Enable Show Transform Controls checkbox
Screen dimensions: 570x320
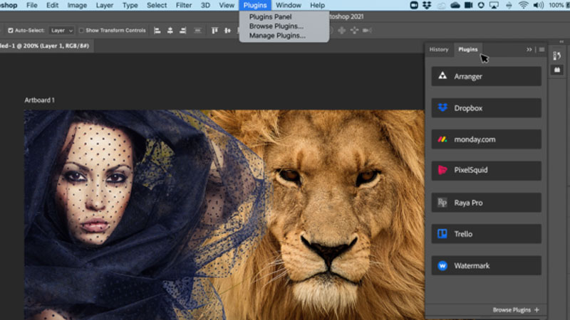click(81, 31)
